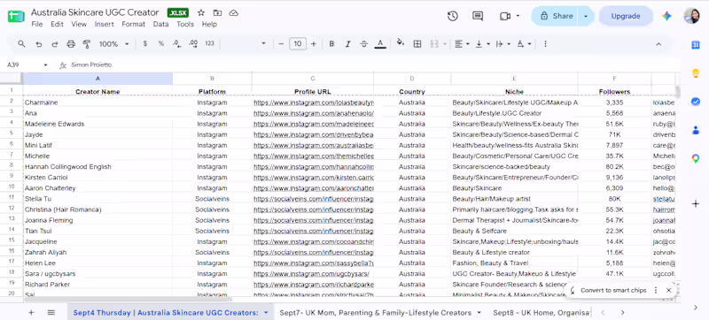The height and width of the screenshot is (320, 709).
Task: Click Convert to smart chips
Action: 613,290
